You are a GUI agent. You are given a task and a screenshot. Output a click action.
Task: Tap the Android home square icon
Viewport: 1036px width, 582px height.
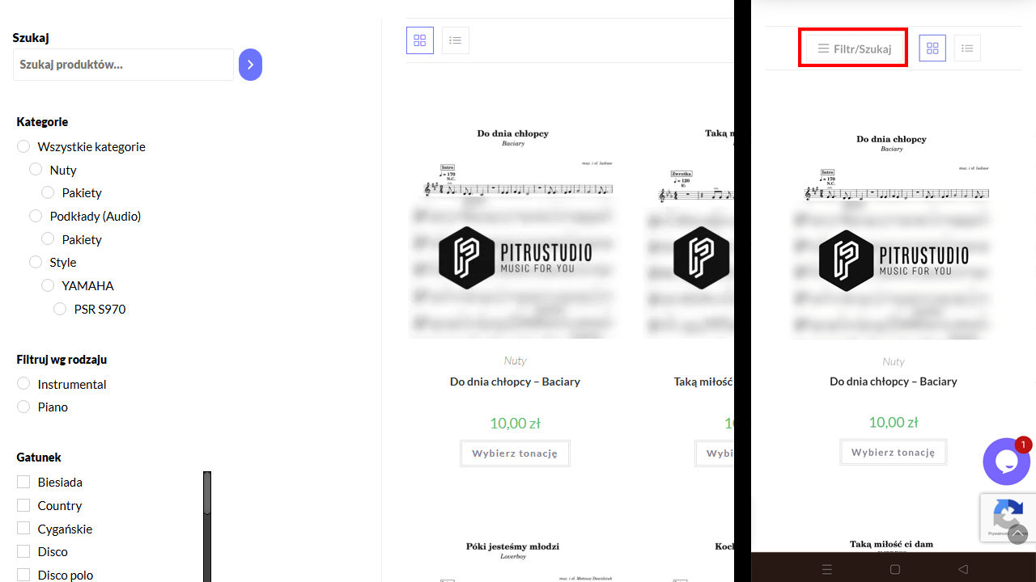pos(895,569)
